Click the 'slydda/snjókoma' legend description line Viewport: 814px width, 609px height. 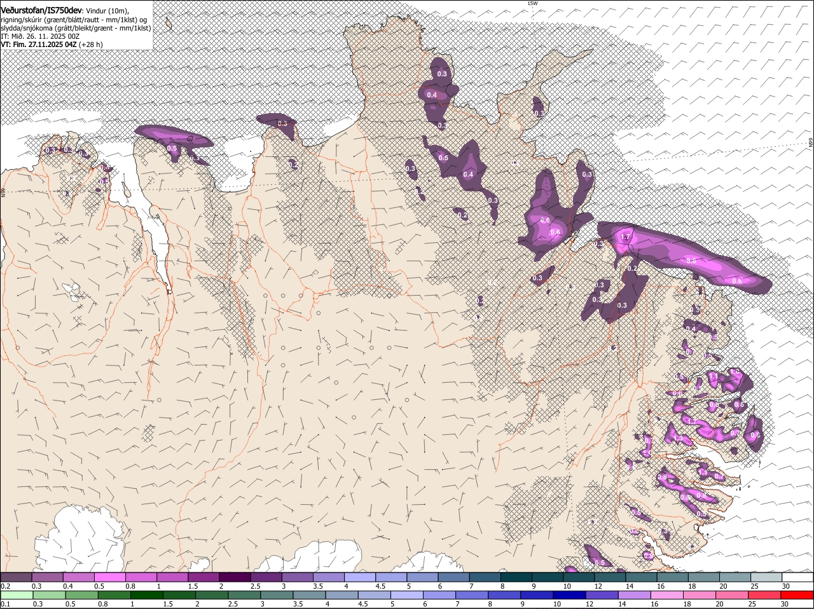76,27
